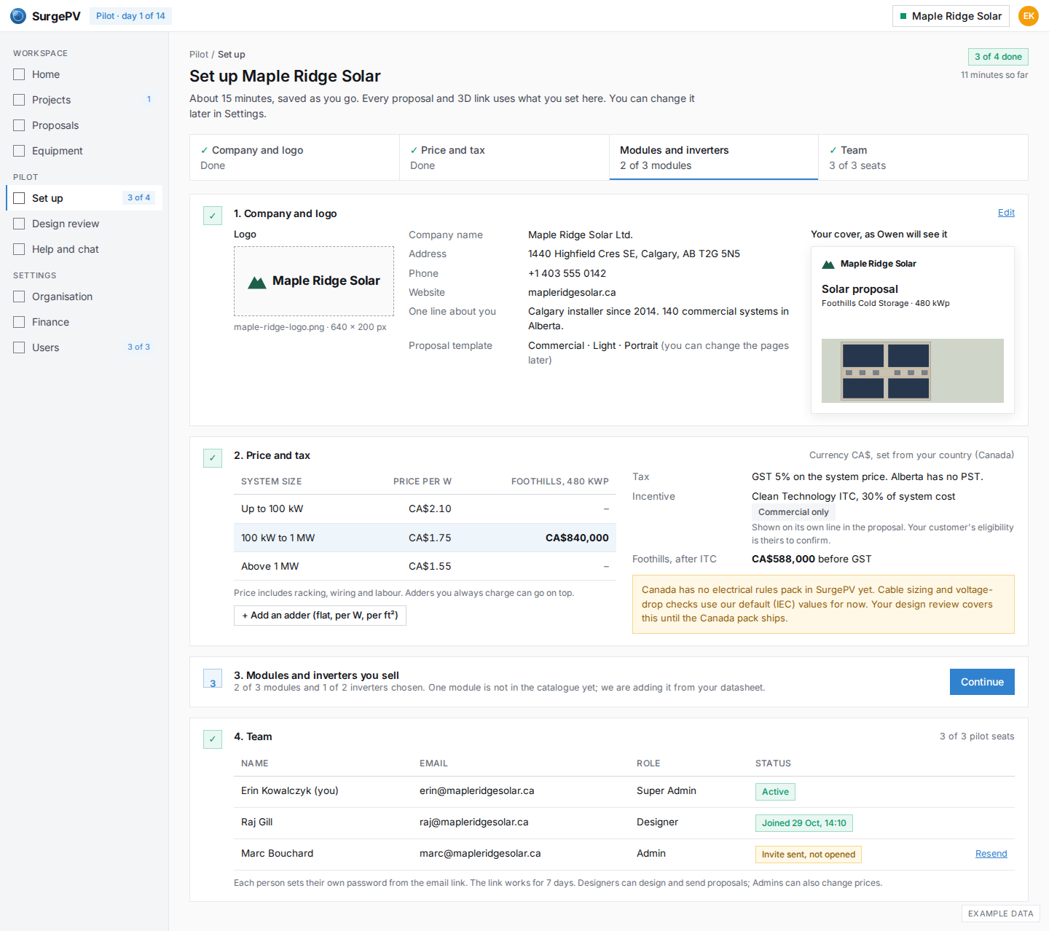Click Erin Kowalczyk's Active status badge

click(775, 792)
